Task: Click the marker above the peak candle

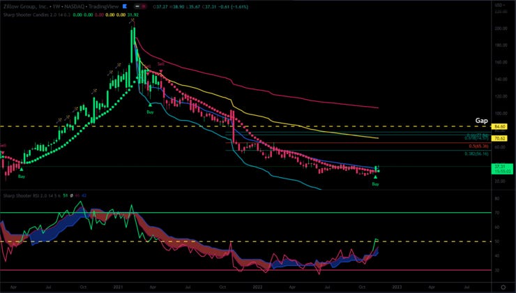Action: [x=132, y=21]
